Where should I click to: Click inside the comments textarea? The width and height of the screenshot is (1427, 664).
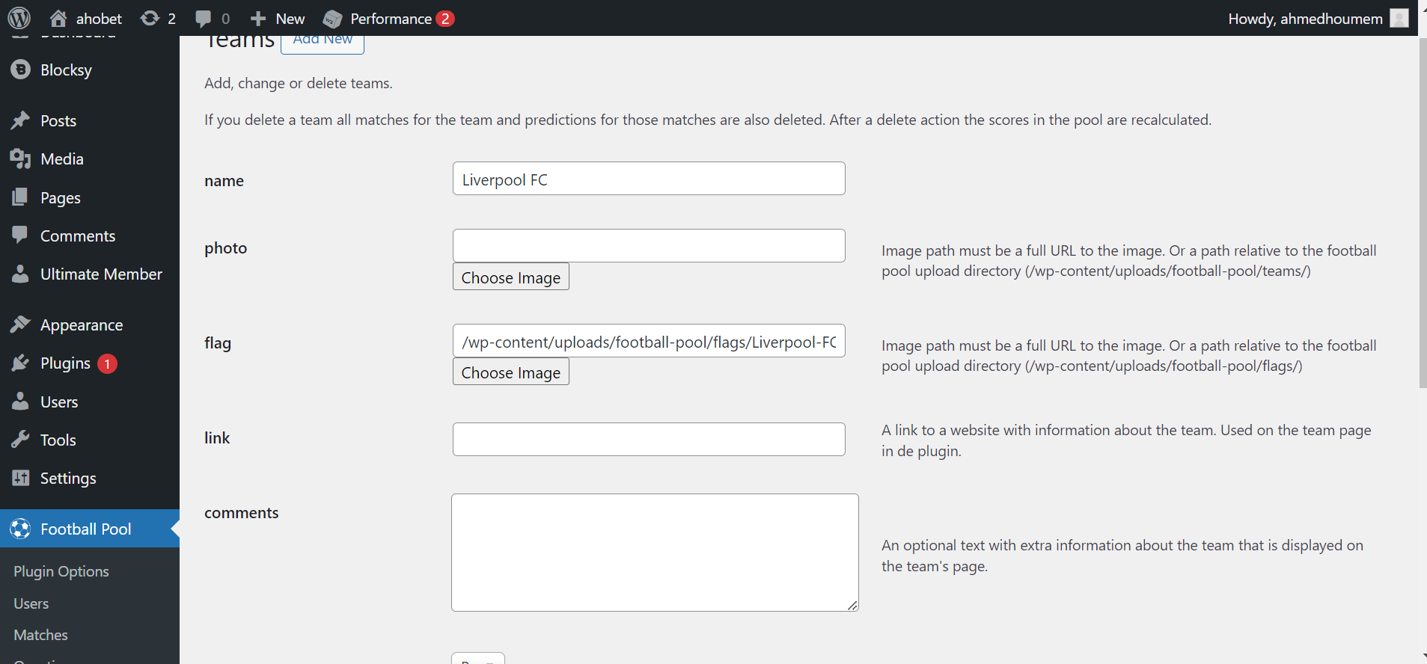coord(655,553)
